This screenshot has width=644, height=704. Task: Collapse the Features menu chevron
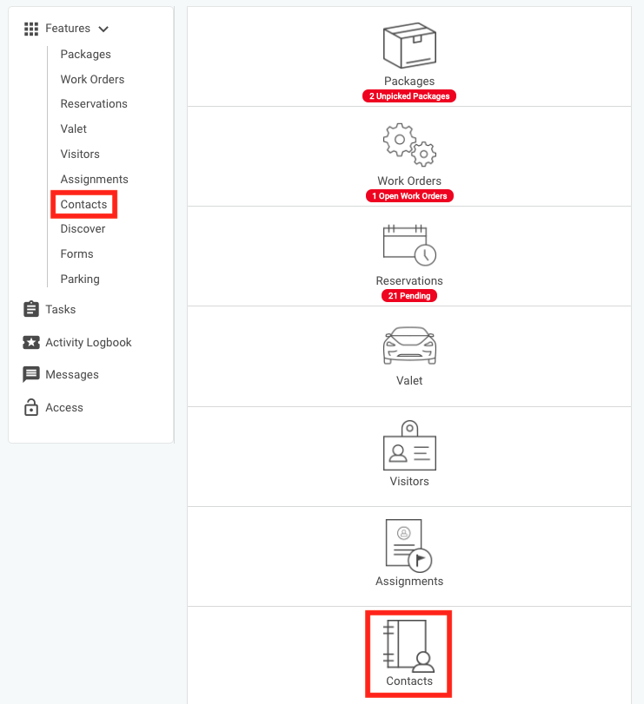(x=104, y=30)
